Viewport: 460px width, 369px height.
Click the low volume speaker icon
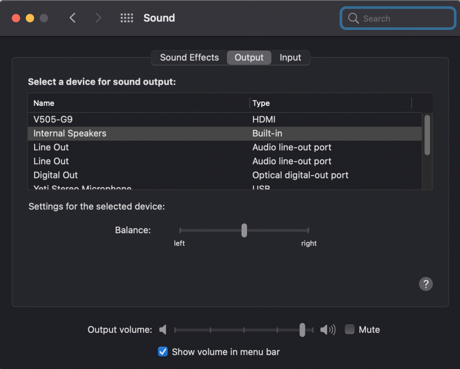point(163,329)
